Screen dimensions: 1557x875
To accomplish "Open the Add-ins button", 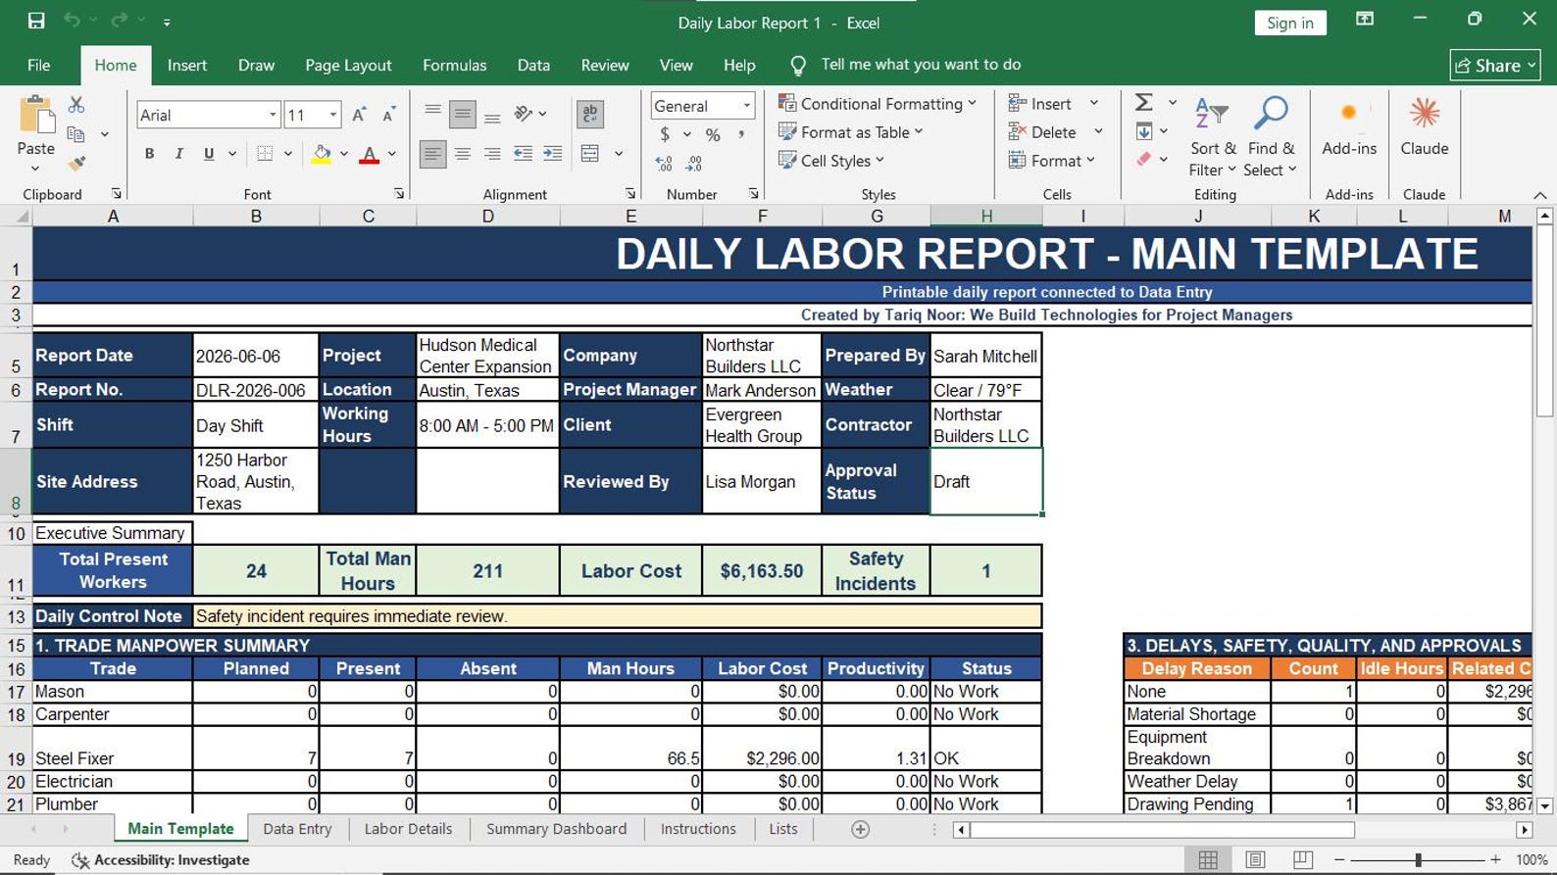I will pos(1349,127).
